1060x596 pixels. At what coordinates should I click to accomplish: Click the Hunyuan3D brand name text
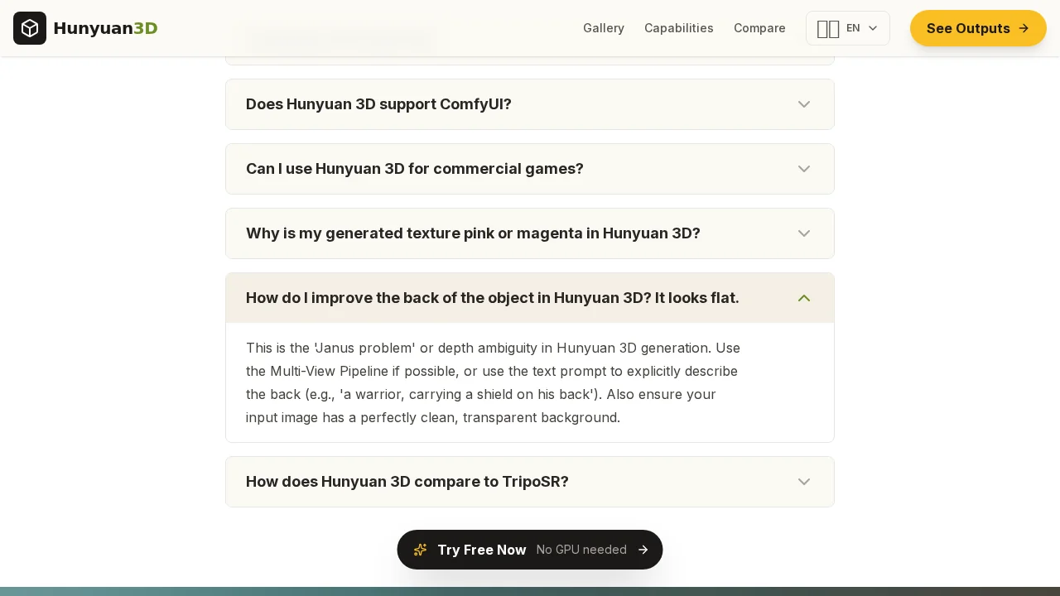pyautogui.click(x=105, y=28)
